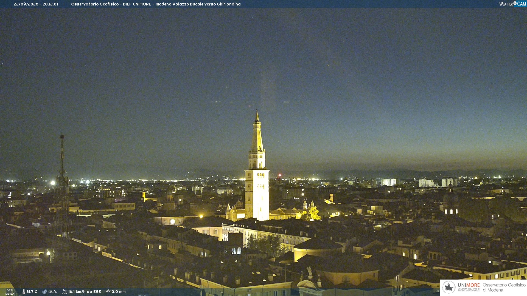Click the thermometer temperature icon

[24, 292]
